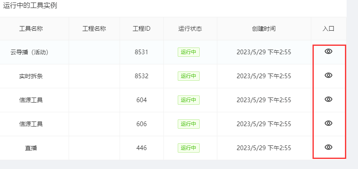Image resolution: width=358 pixels, height=169 pixels.
Task: Click 运行中 status tag of 直播
Action: (x=189, y=148)
